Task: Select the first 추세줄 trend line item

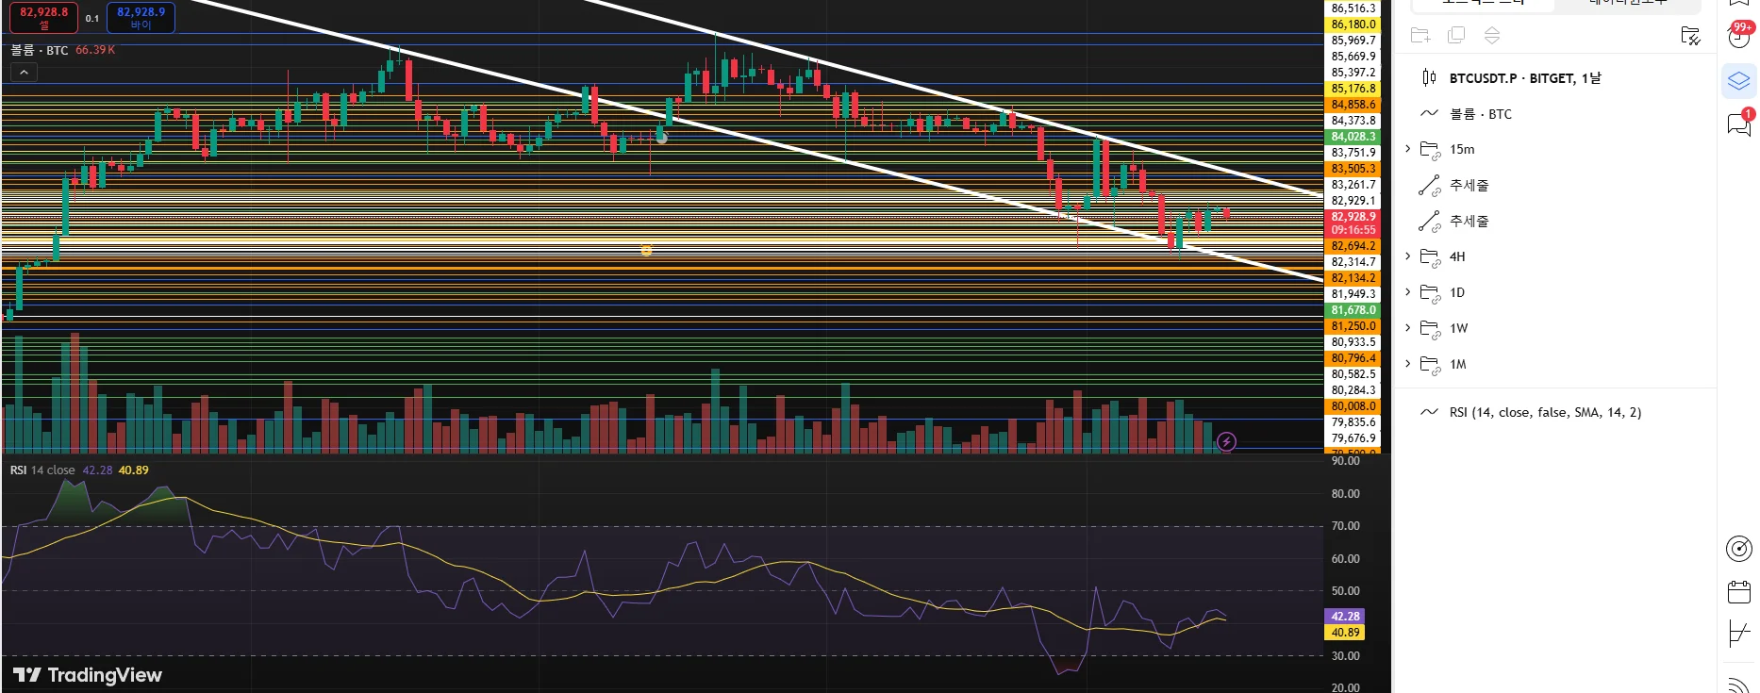Action: (x=1554, y=186)
